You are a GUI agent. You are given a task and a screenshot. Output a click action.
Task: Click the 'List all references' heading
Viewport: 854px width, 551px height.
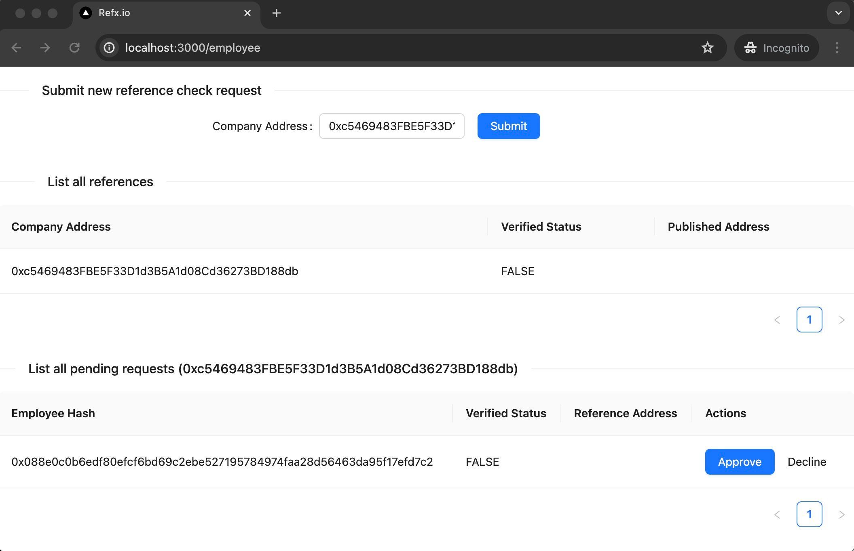coord(100,182)
